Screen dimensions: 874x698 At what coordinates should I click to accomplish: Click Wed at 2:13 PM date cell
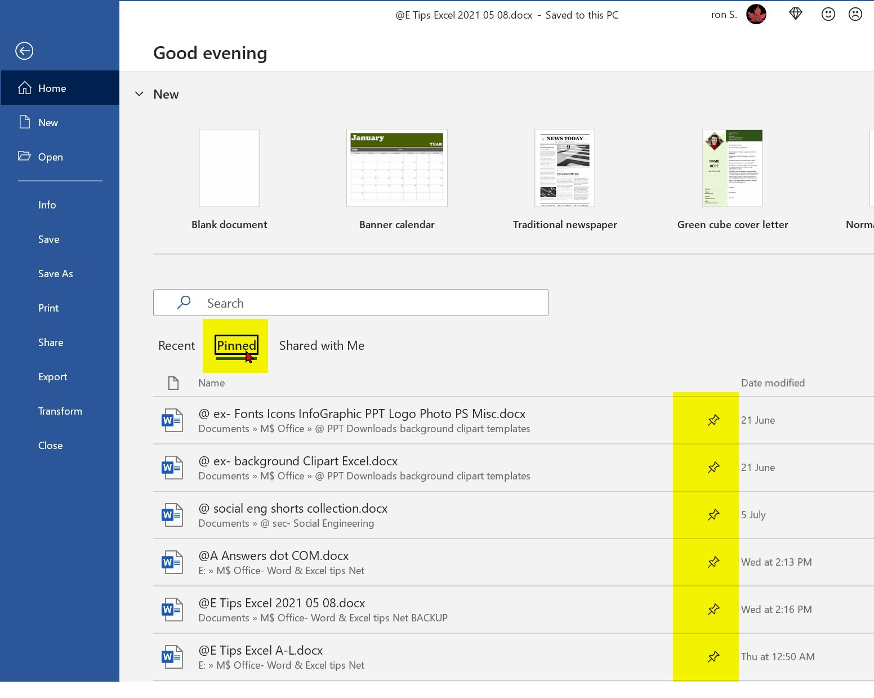[776, 562]
